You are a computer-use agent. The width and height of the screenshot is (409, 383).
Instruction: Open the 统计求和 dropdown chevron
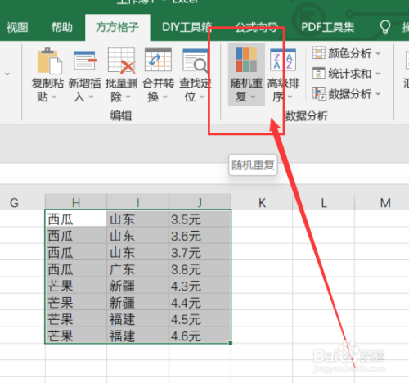[378, 74]
